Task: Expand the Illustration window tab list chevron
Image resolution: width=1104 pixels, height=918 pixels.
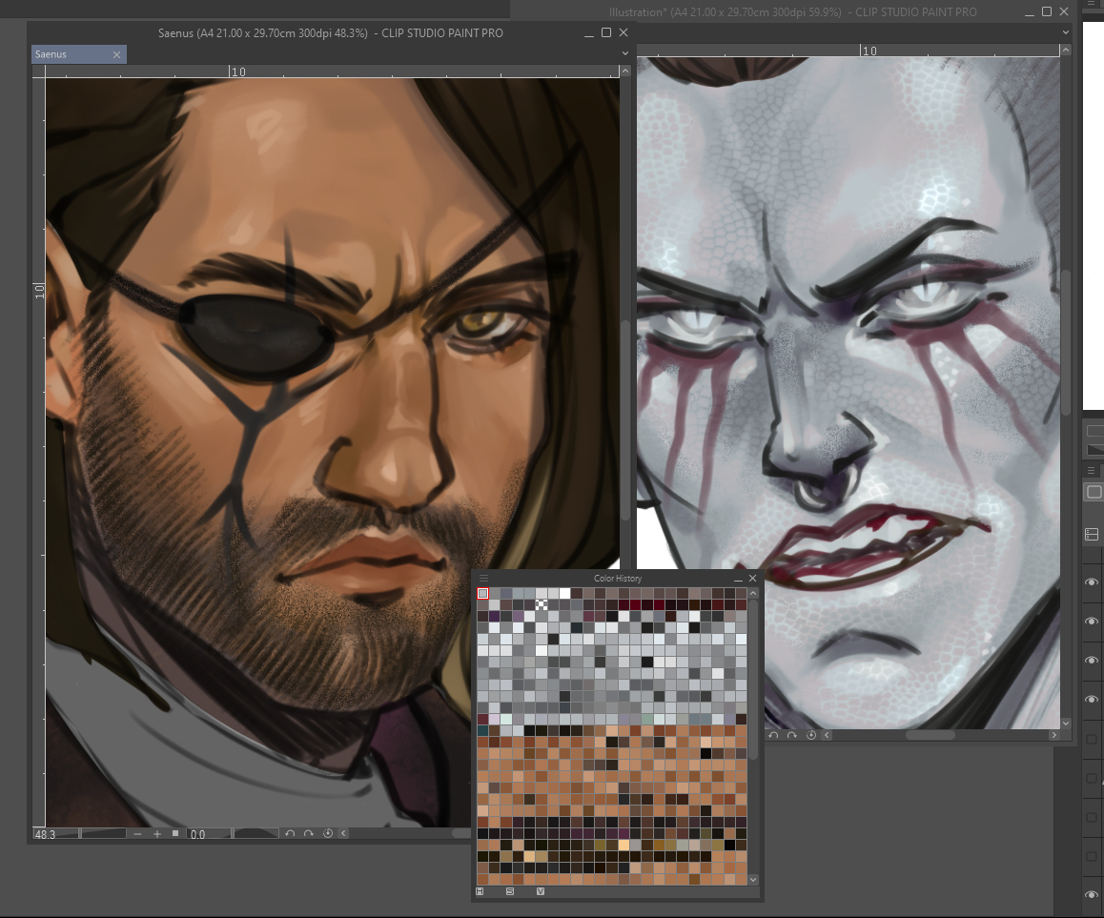Action: pyautogui.click(x=1066, y=32)
